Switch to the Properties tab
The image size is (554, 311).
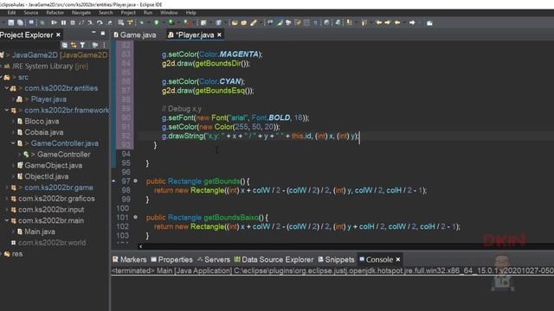click(x=171, y=259)
